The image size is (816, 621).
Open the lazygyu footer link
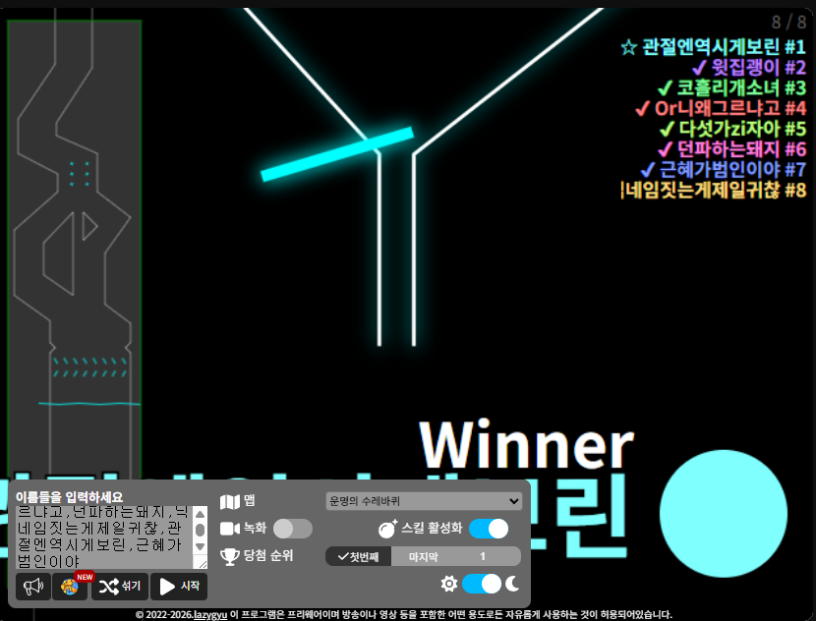pos(210,615)
